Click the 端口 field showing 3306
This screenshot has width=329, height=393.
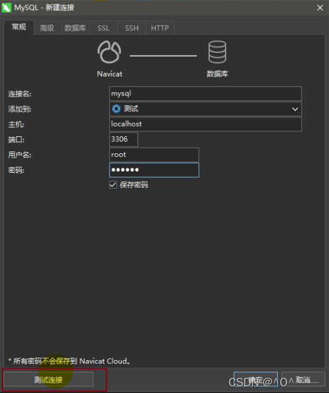click(x=123, y=139)
